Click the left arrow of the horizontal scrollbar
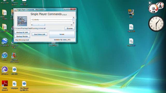The height and width of the screenshot is (93, 166). click(x=32, y=25)
